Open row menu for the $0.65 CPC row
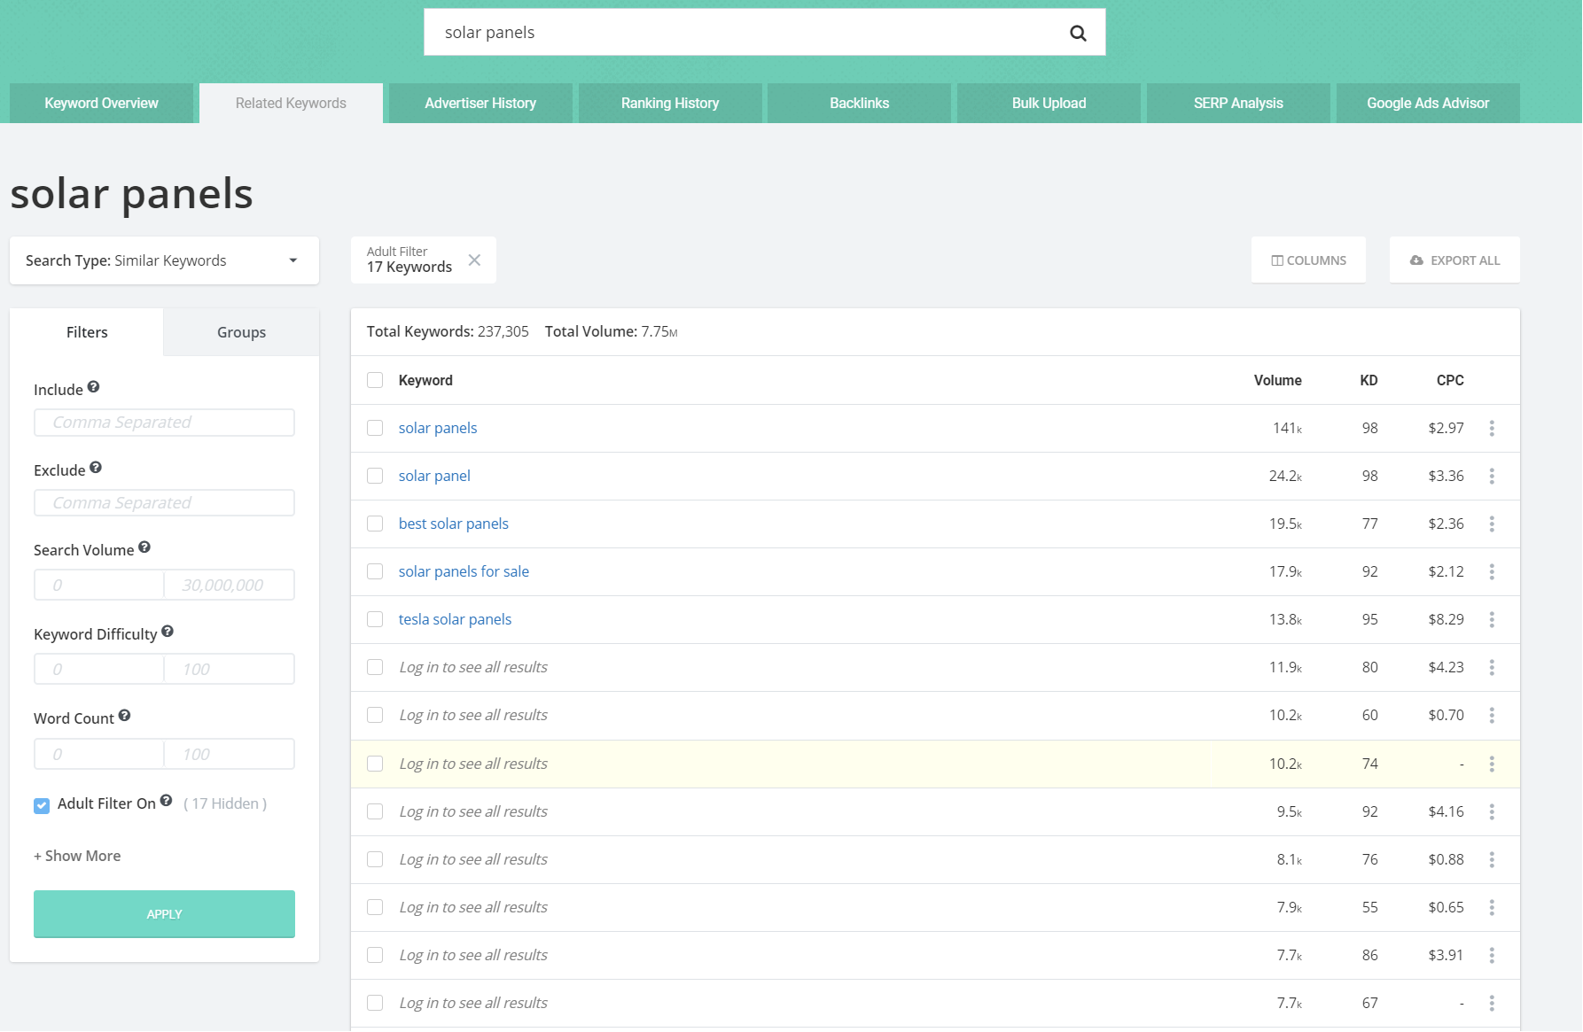 1492,907
